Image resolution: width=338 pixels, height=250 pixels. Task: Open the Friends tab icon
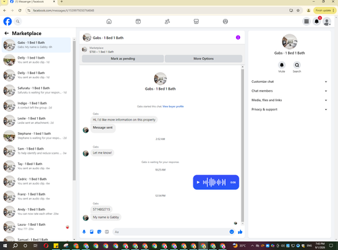click(x=167, y=22)
